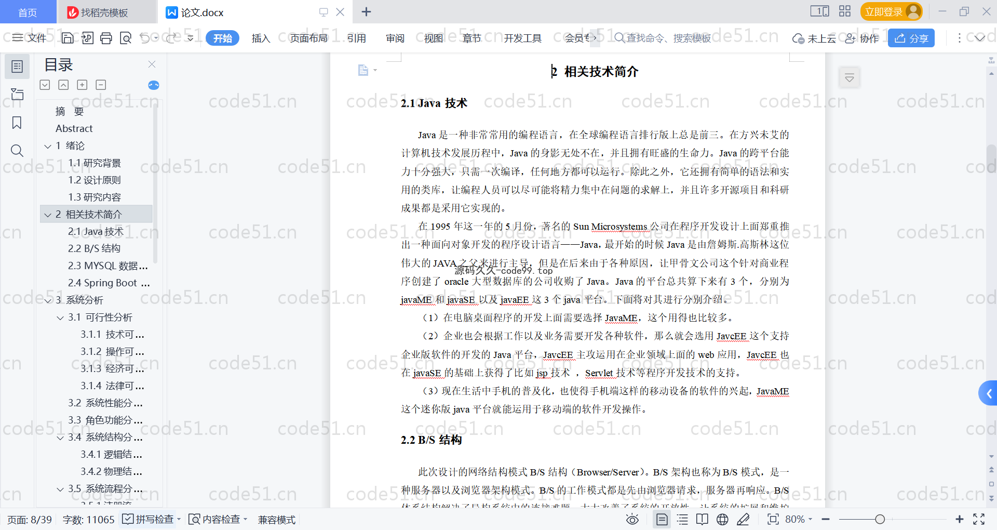This screenshot has width=997, height=530.
Task: Switch to web layout globe icon
Action: pyautogui.click(x=722, y=519)
